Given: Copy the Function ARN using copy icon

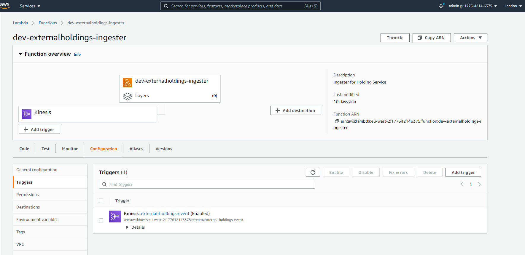Looking at the screenshot, I should point(337,121).
